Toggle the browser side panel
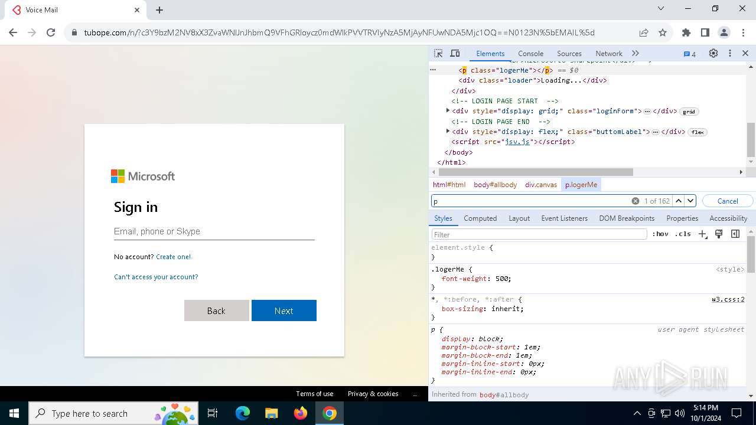Screen dimensions: 756x425 (705, 32)
